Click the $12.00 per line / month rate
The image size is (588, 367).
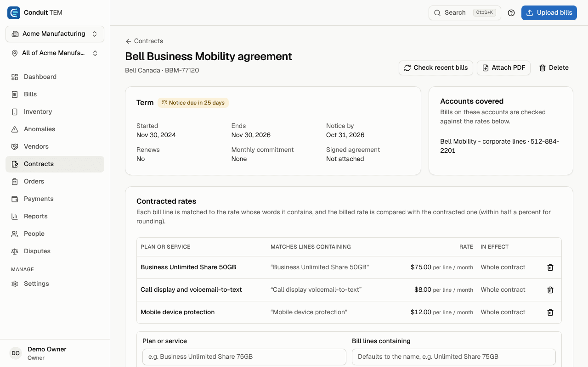click(442, 312)
